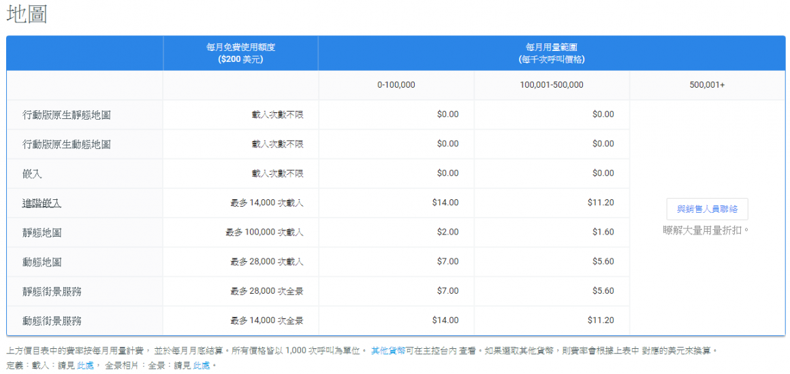Open the 其他貨幣 link
Image resolution: width=790 pixels, height=374 pixels.
[388, 350]
